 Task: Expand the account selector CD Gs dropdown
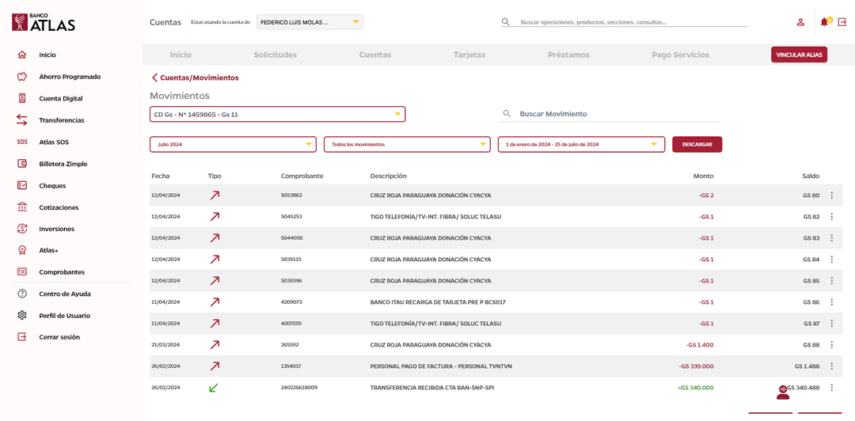277,115
